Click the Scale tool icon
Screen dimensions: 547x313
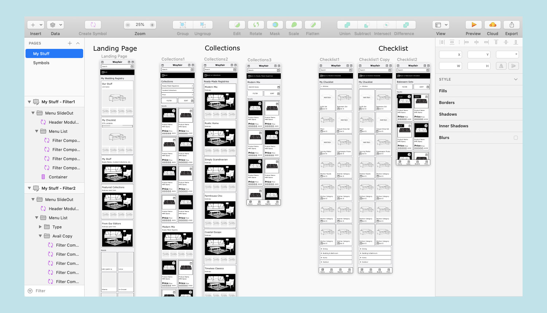(x=294, y=25)
